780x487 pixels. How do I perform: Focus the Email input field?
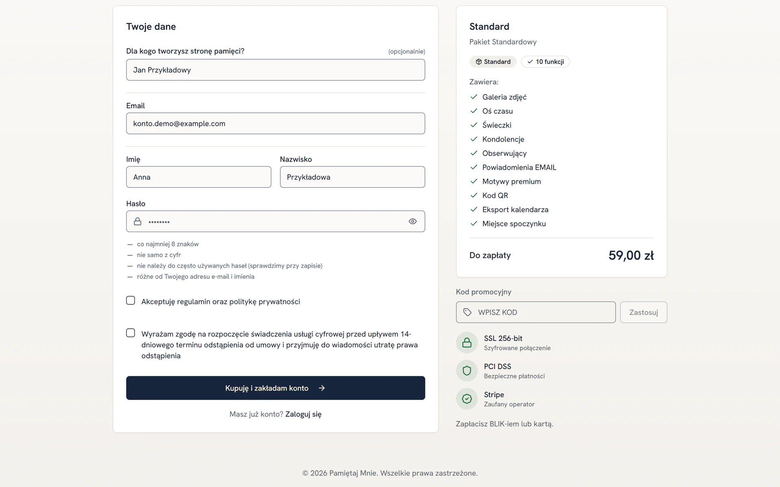tap(275, 123)
